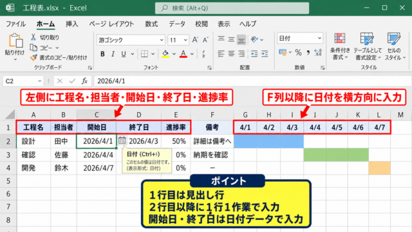The image size is (412, 232).
Task: Select column D header
Action: pos(139,115)
